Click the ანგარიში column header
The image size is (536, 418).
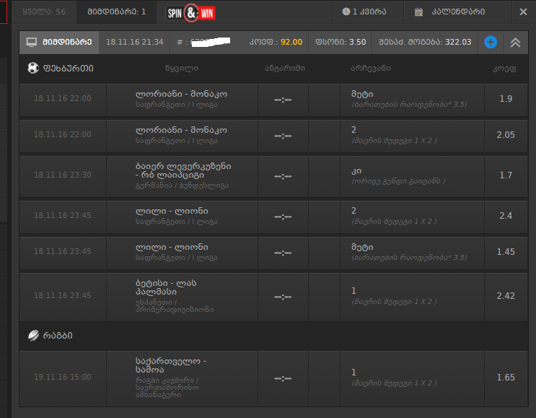click(285, 69)
